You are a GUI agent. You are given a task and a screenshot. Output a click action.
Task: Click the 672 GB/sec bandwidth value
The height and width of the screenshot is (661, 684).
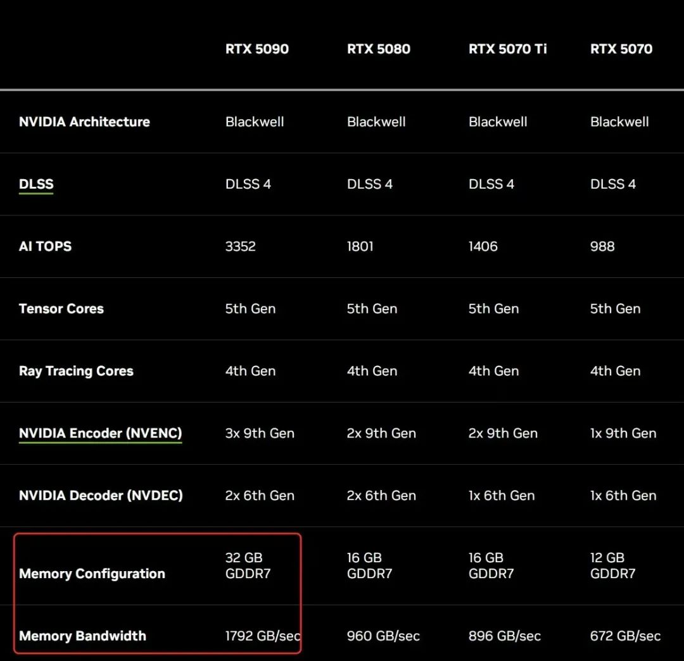(x=625, y=636)
